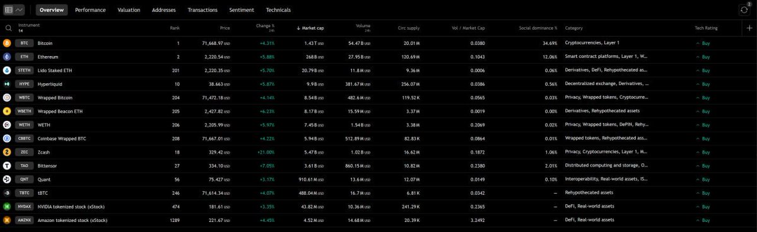The image size is (757, 232).
Task: Click the Buy rating for Bitcoin
Action: pos(703,43)
